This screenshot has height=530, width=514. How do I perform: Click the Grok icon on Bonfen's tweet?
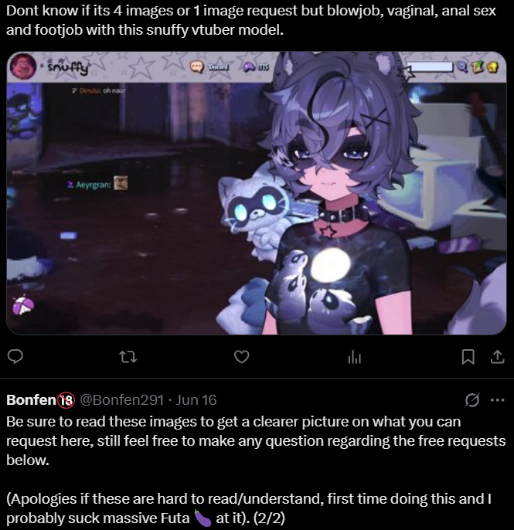click(471, 400)
